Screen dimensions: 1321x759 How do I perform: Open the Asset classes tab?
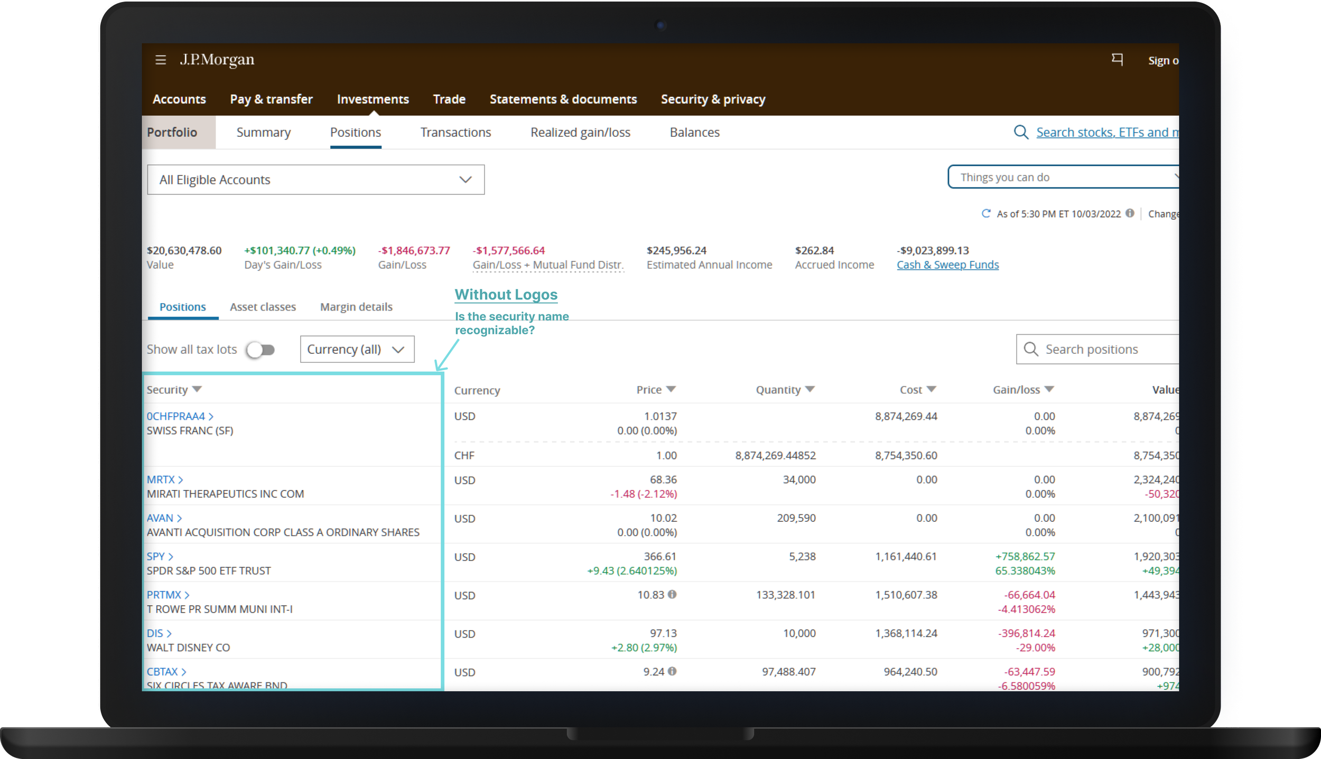click(263, 307)
